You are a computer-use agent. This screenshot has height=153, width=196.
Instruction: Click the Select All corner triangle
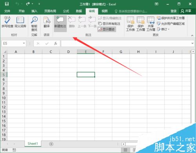tap(5, 52)
